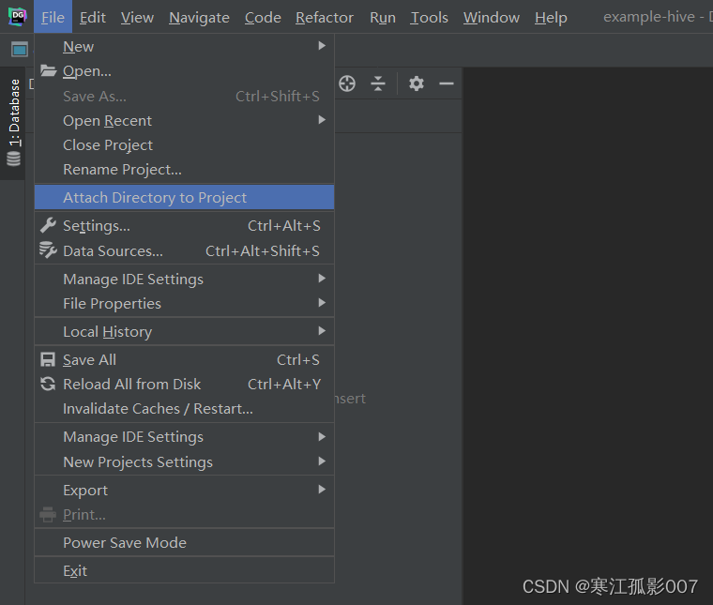Screen dimensions: 713x605
Task: Click the Open Recent entry label
Action: pyautogui.click(x=107, y=120)
